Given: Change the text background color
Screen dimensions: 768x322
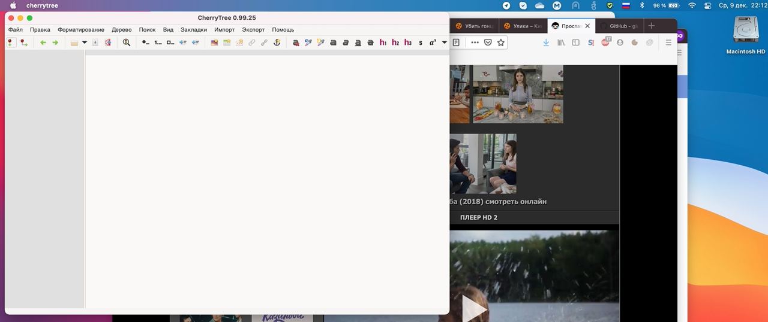Looking at the screenshot, I should (320, 42).
